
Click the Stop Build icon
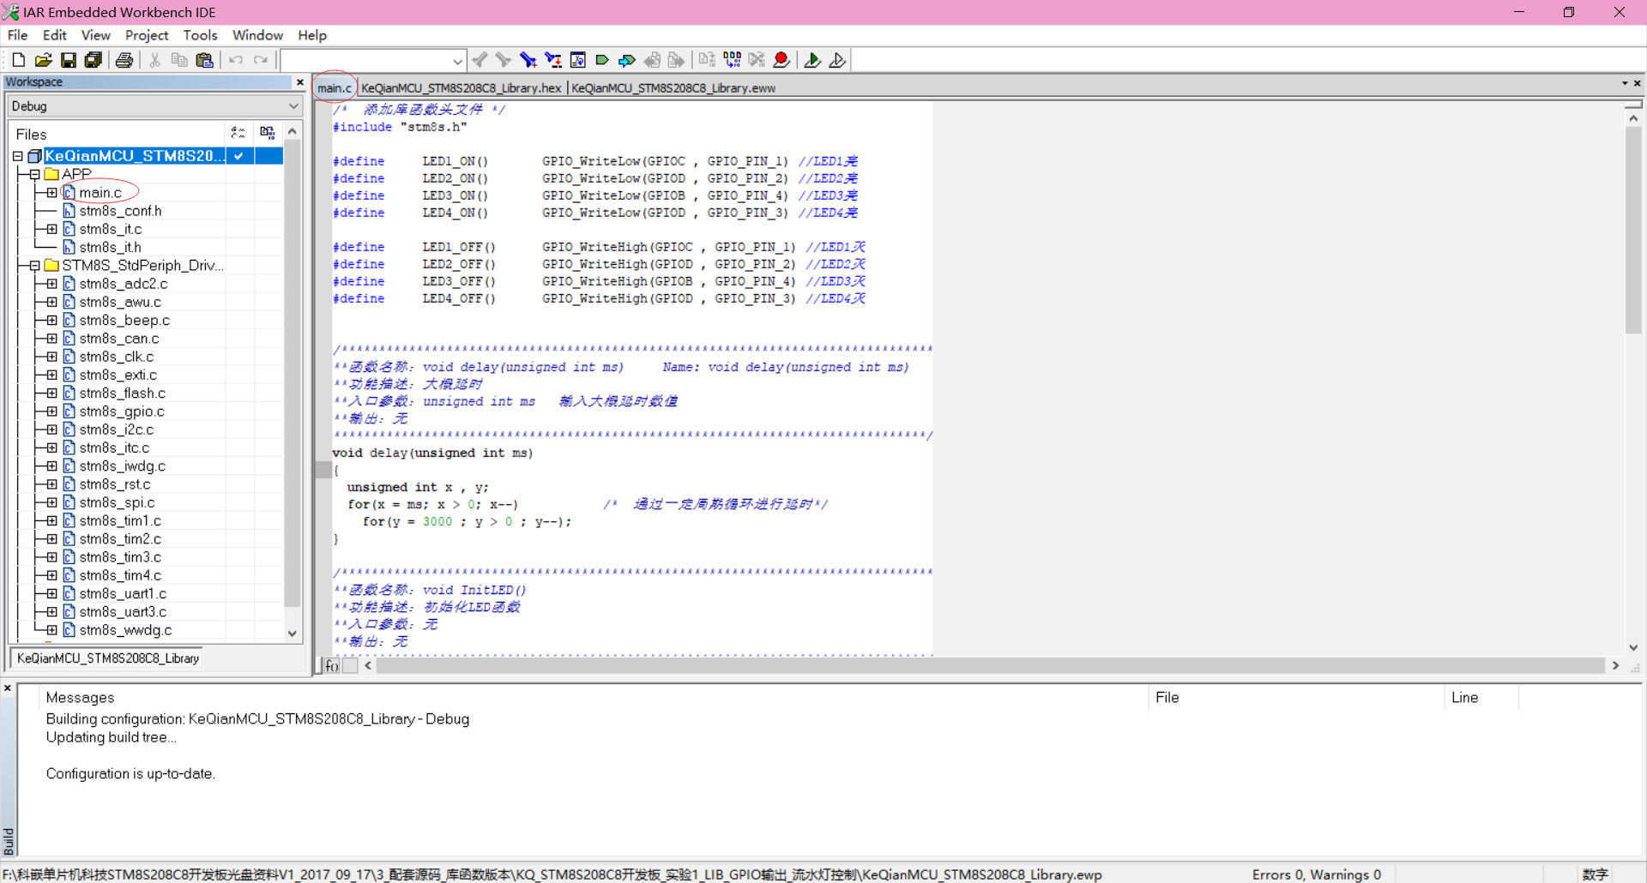coord(757,60)
